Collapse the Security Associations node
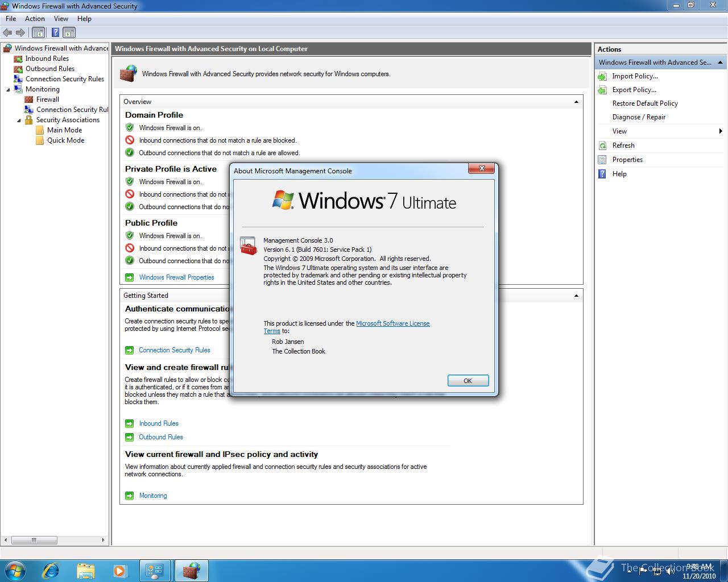The image size is (728, 582). (19, 120)
